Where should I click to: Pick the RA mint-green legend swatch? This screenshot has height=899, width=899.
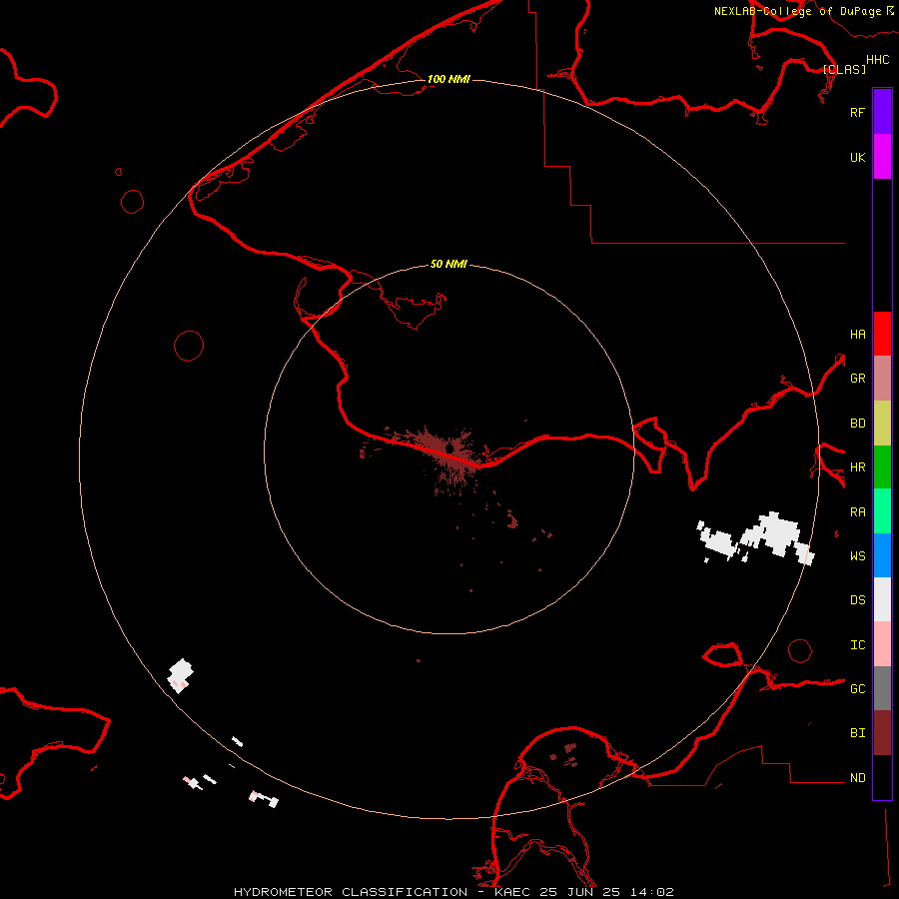(x=882, y=512)
